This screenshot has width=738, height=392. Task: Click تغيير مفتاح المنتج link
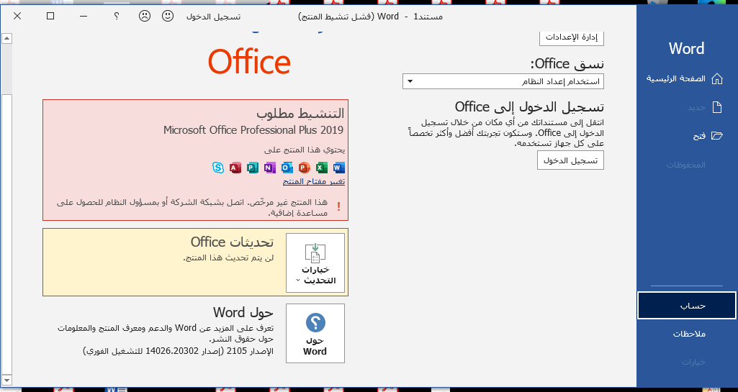[314, 182]
